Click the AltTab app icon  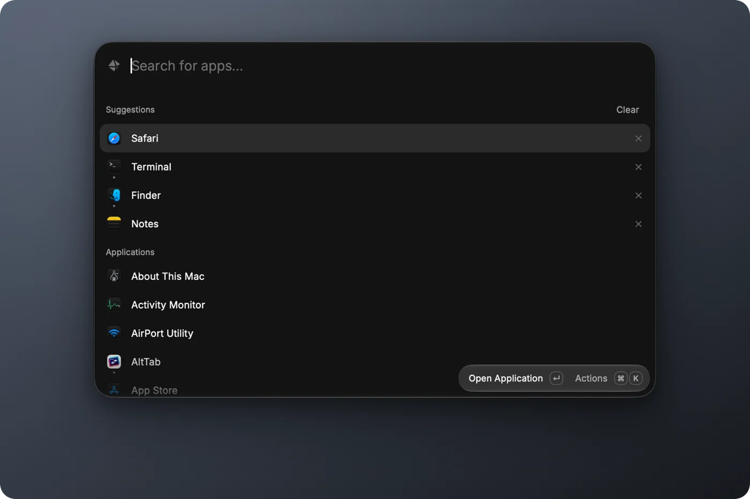[x=114, y=362]
